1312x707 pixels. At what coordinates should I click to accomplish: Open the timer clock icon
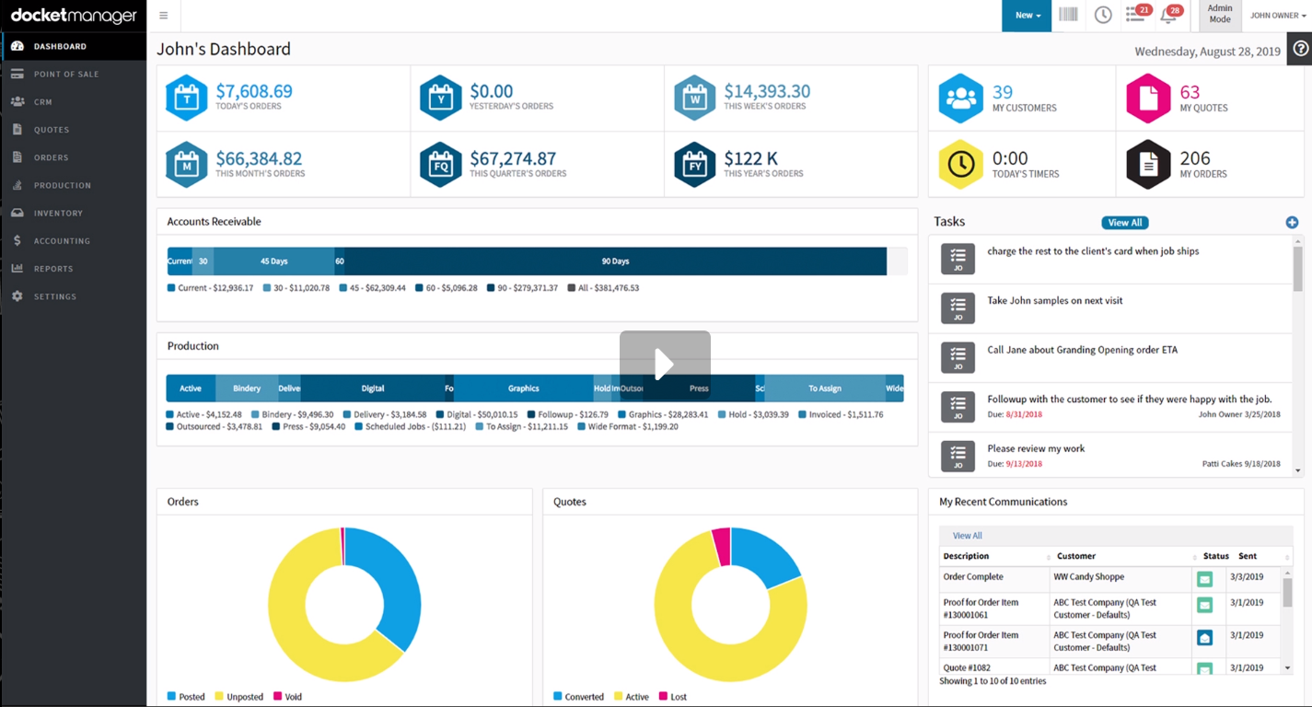(1103, 15)
